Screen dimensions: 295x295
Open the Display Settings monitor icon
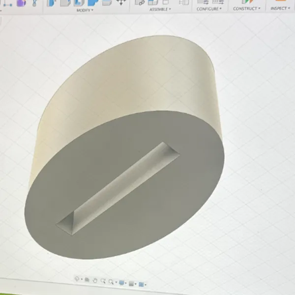click(x=121, y=283)
